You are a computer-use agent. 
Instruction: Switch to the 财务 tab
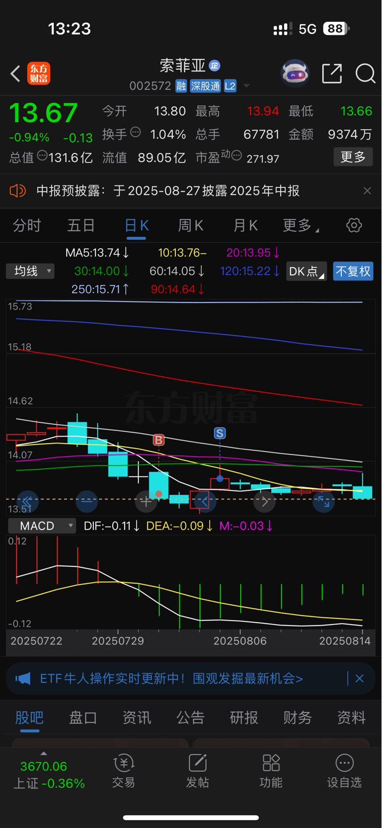click(x=298, y=718)
